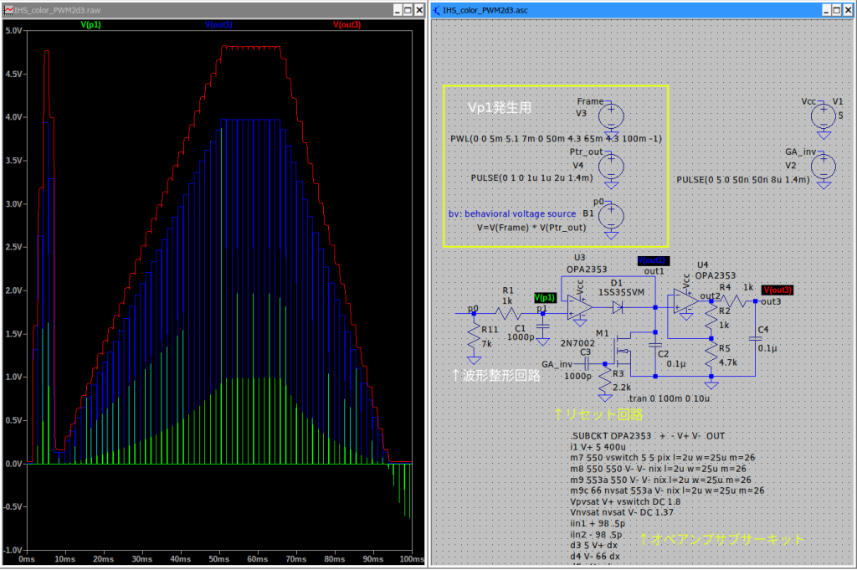The image size is (857, 570).
Task: Click the 'リセット回路' yellow comment text
Action: click(604, 414)
